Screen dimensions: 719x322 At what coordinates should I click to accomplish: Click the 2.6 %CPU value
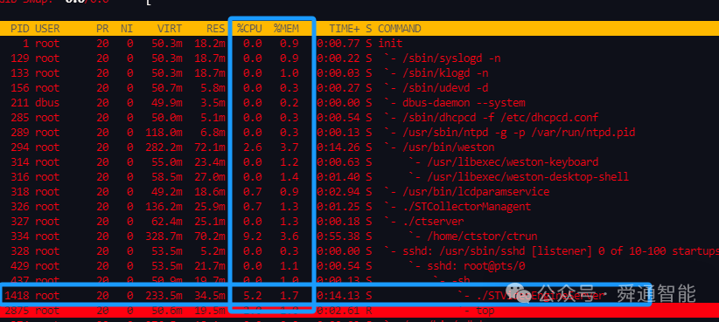pyautogui.click(x=253, y=147)
